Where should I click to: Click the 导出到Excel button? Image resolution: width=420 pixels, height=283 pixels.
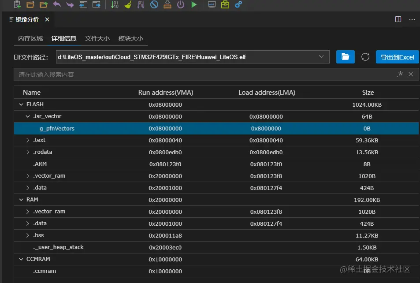tap(397, 57)
